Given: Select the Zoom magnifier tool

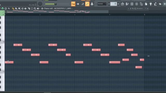Looking at the screenshot, I should tap(35, 9).
